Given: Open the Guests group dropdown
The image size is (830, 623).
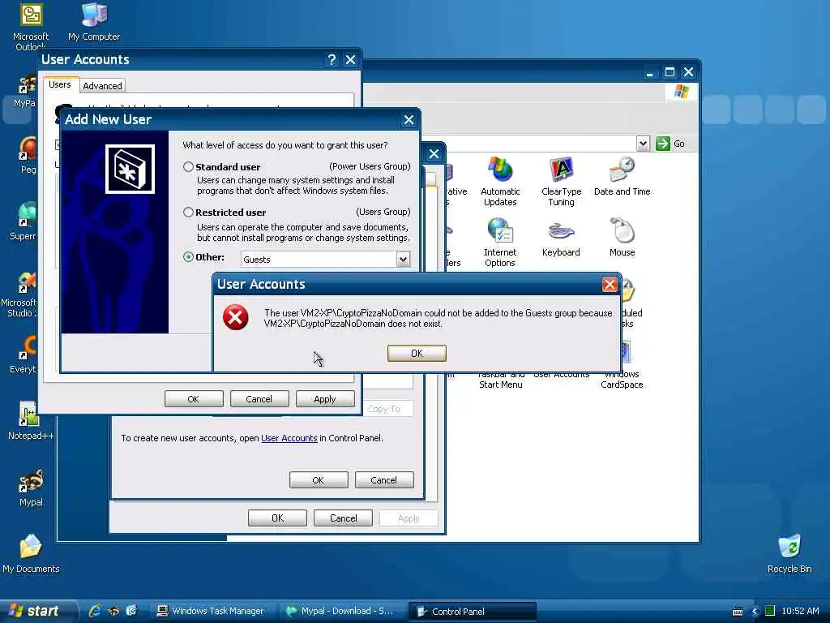Looking at the screenshot, I should coord(403,259).
